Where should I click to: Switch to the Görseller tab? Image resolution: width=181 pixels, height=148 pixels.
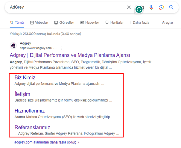[64, 22]
